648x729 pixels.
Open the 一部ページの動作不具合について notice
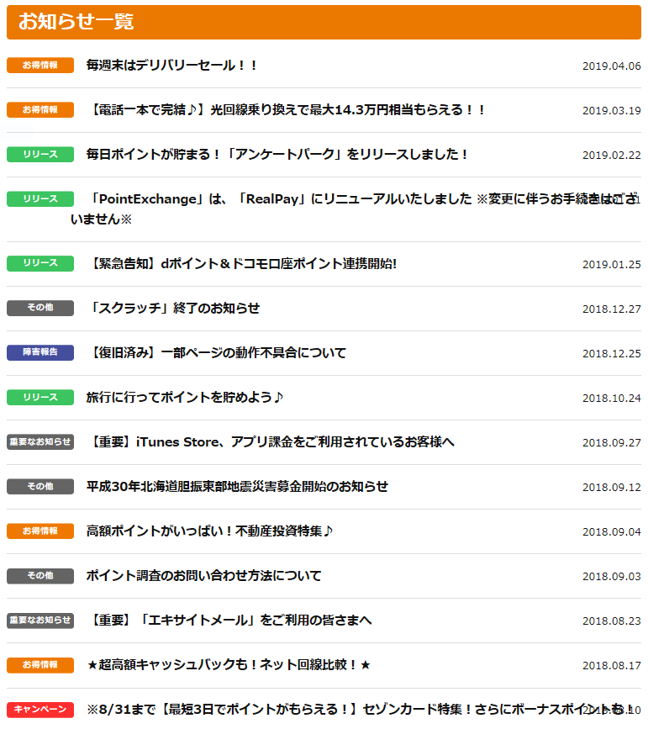tap(217, 353)
